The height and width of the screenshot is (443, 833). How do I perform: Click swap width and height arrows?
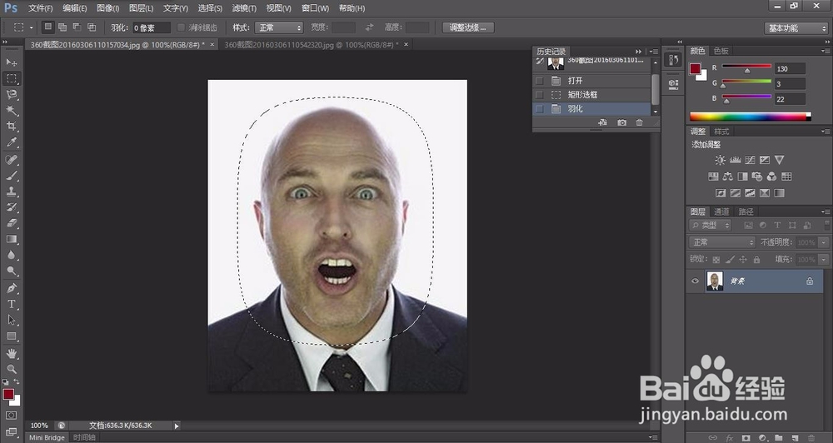click(x=370, y=27)
